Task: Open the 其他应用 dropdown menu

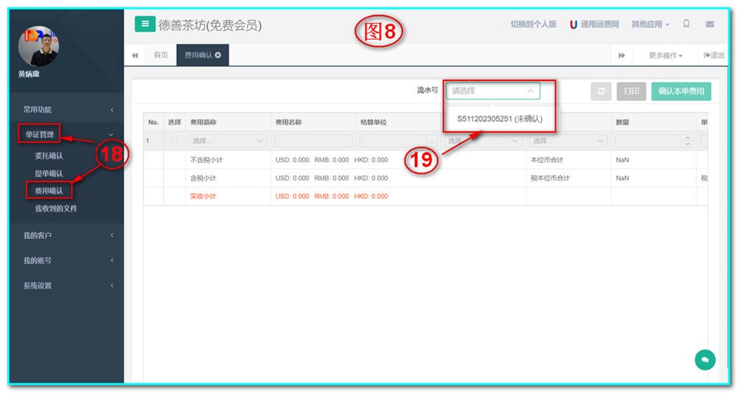Action: 650,24
